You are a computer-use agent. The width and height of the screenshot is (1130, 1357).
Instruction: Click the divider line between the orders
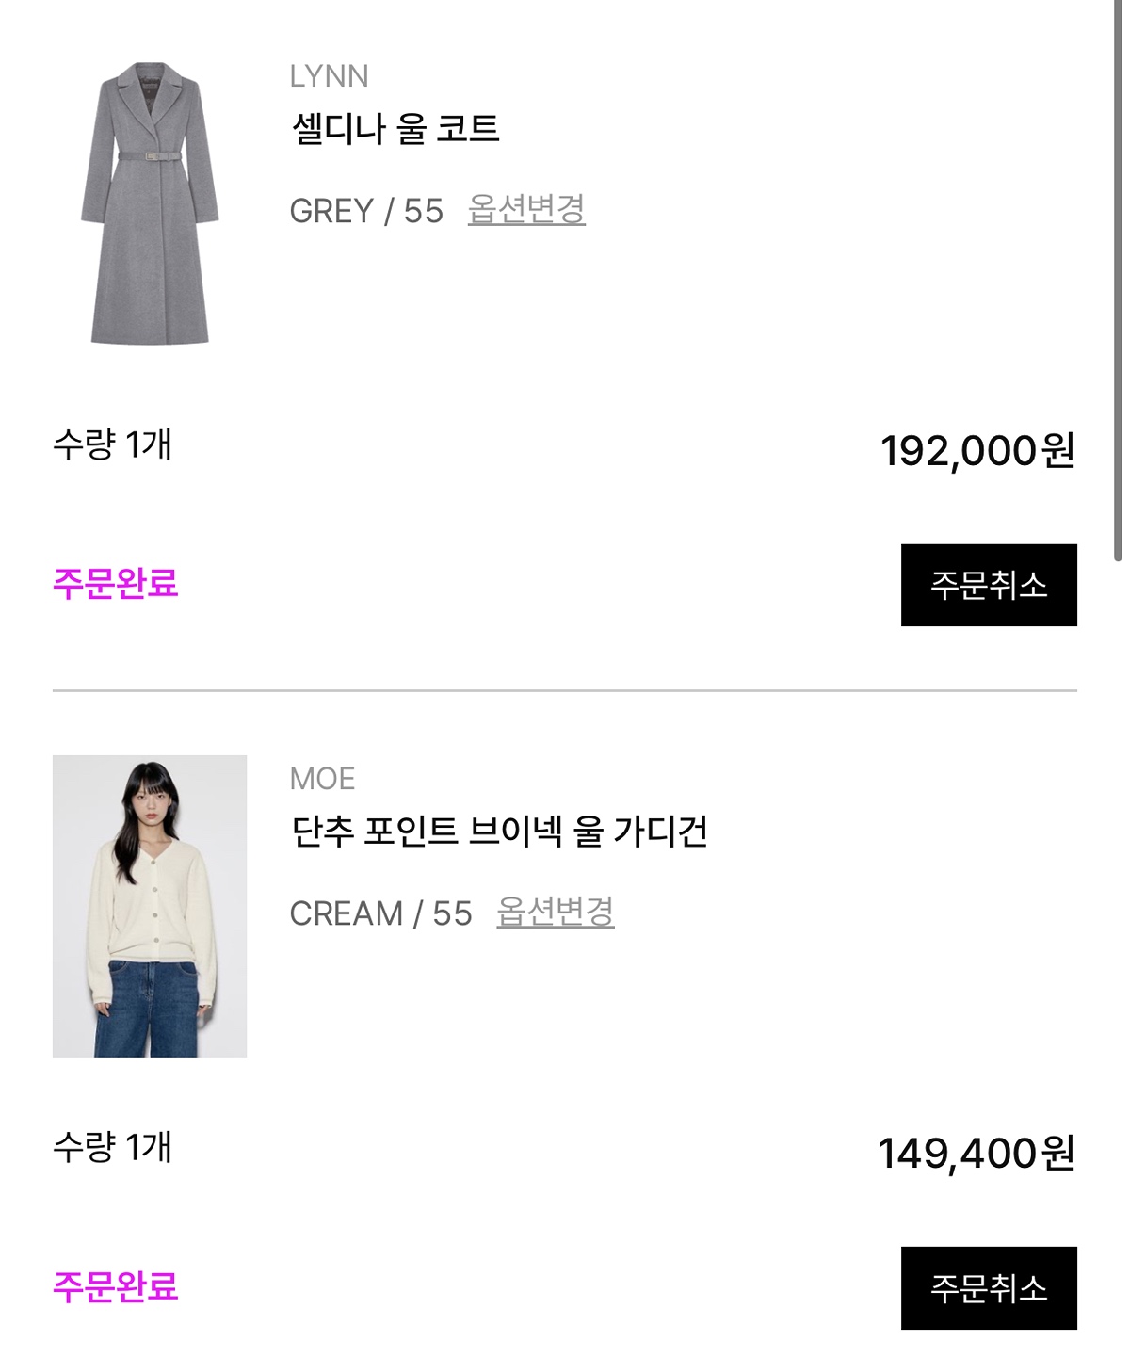point(565,691)
